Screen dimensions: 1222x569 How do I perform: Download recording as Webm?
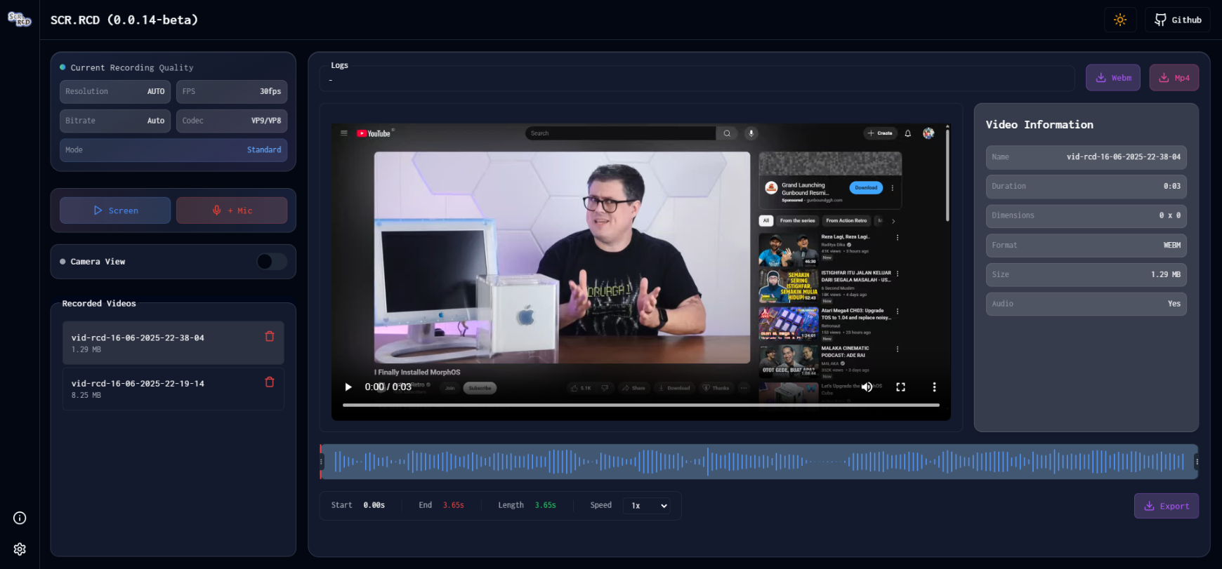pos(1113,78)
